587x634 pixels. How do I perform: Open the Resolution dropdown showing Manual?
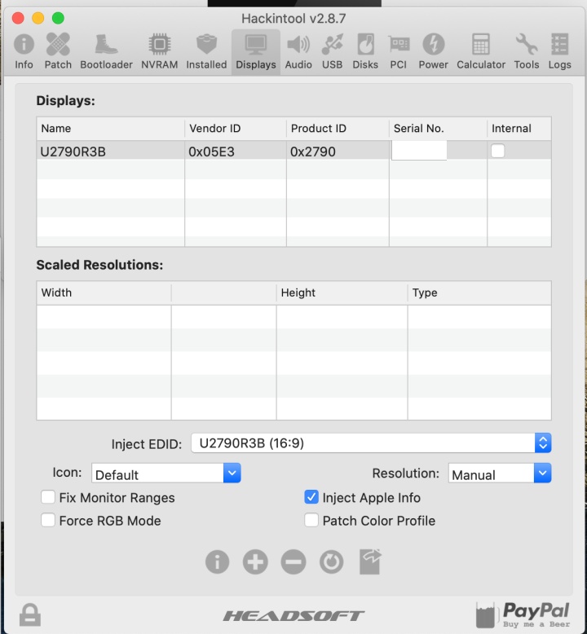[500, 473]
